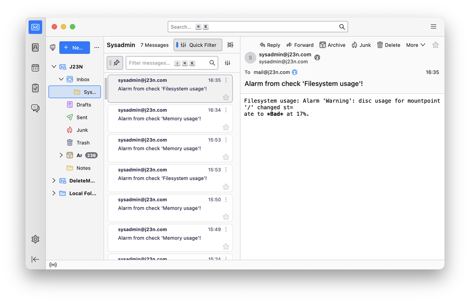Image resolution: width=470 pixels, height=303 pixels.
Task: Toggle the Quick Filter bar
Action: (198, 45)
